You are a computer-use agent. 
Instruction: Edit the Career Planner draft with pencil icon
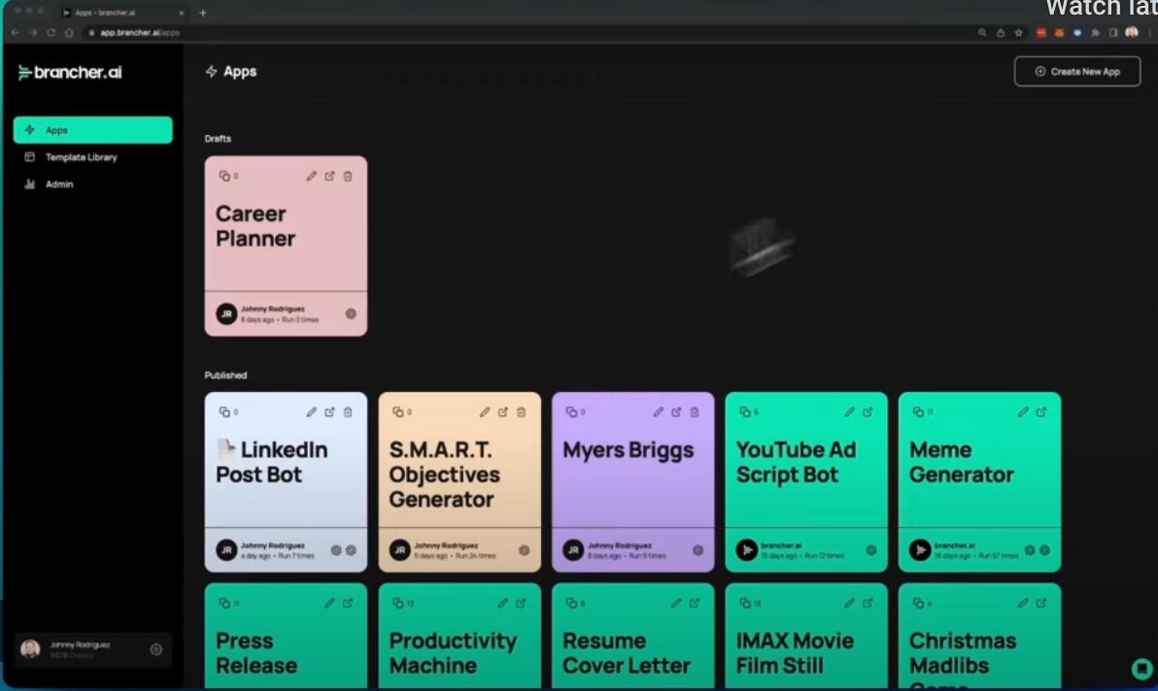coord(311,177)
